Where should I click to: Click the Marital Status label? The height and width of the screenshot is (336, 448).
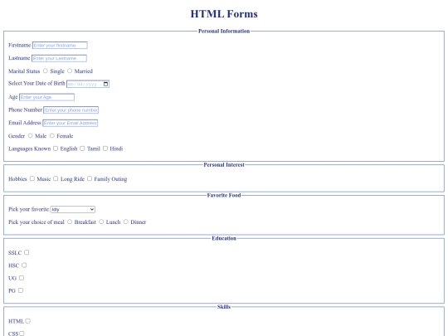(24, 71)
